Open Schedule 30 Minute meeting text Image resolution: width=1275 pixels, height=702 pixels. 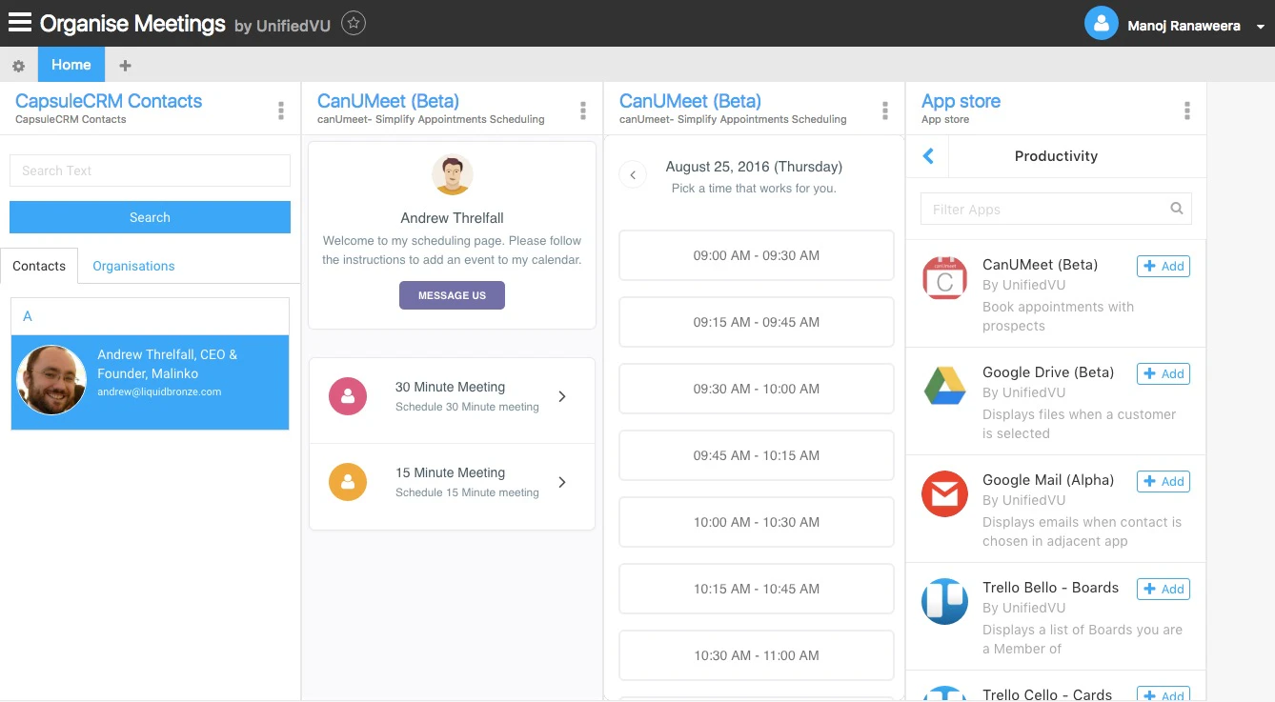click(467, 407)
